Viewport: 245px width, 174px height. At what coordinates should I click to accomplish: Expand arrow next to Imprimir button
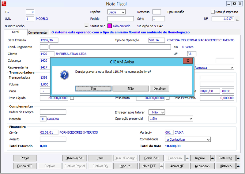coord(212,158)
